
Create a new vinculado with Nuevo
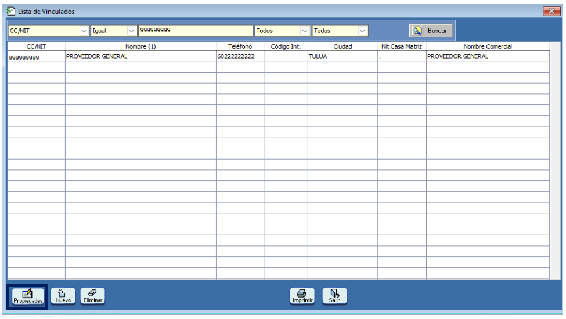click(63, 296)
